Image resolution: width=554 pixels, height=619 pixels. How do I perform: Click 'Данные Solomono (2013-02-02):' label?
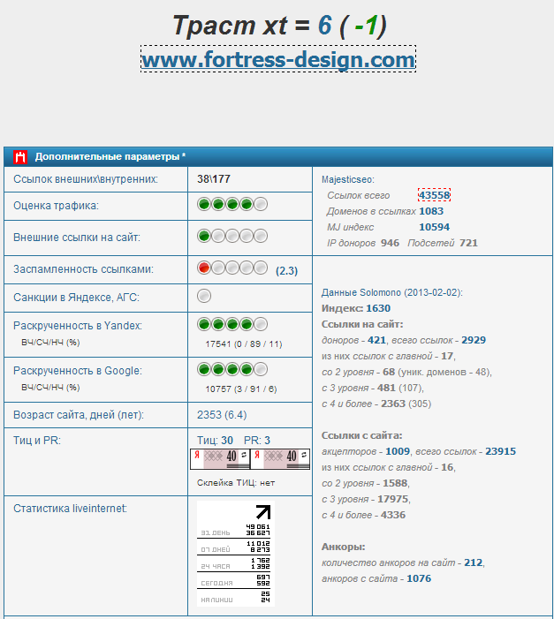(x=392, y=292)
